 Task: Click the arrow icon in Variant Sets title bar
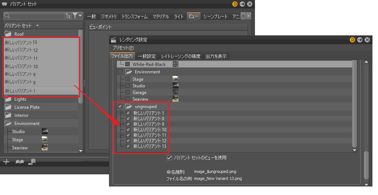pos(242,4)
